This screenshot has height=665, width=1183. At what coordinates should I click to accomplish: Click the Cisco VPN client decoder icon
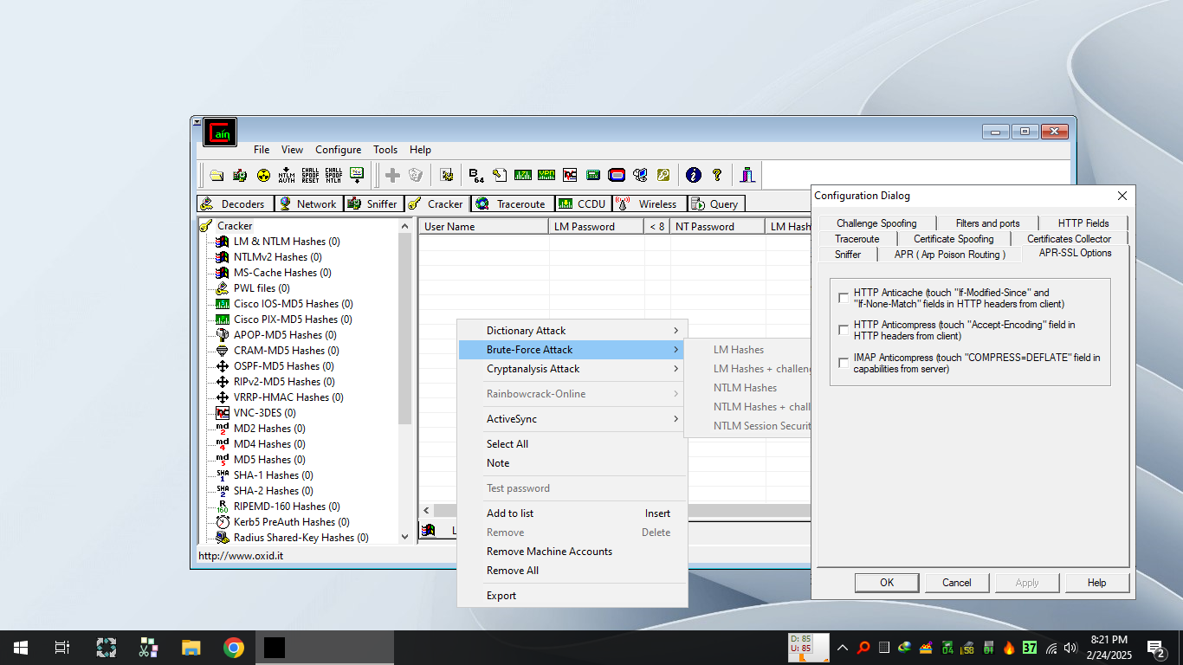pyautogui.click(x=546, y=175)
